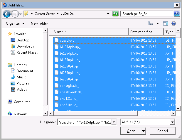Open the File name history dropdown arrow
Screen dimensions: 182x140
(x=114, y=122)
